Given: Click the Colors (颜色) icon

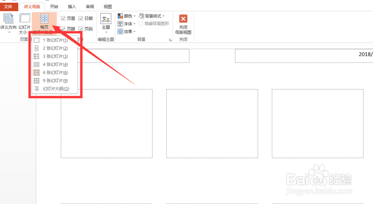Looking at the screenshot, I should tap(120, 16).
